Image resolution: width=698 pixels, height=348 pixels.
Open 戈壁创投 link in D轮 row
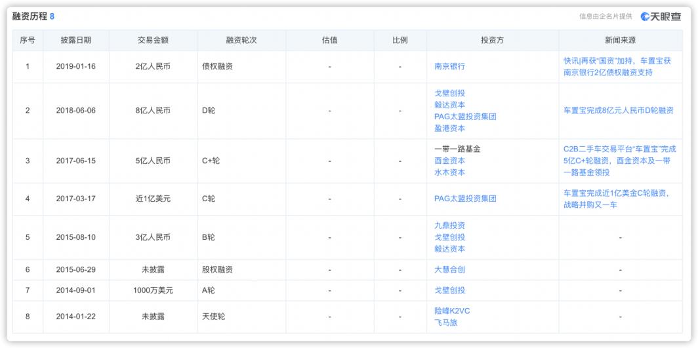point(449,93)
